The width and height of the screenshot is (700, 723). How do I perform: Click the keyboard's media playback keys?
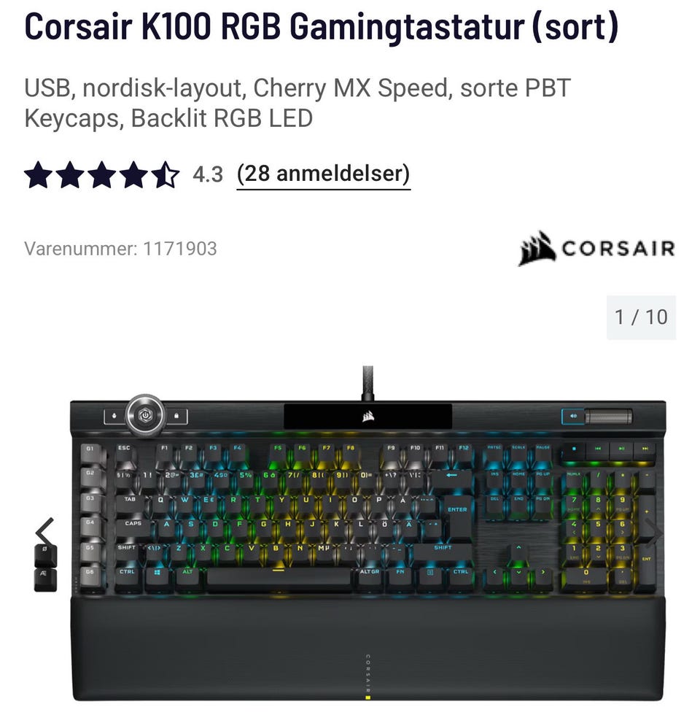[609, 450]
